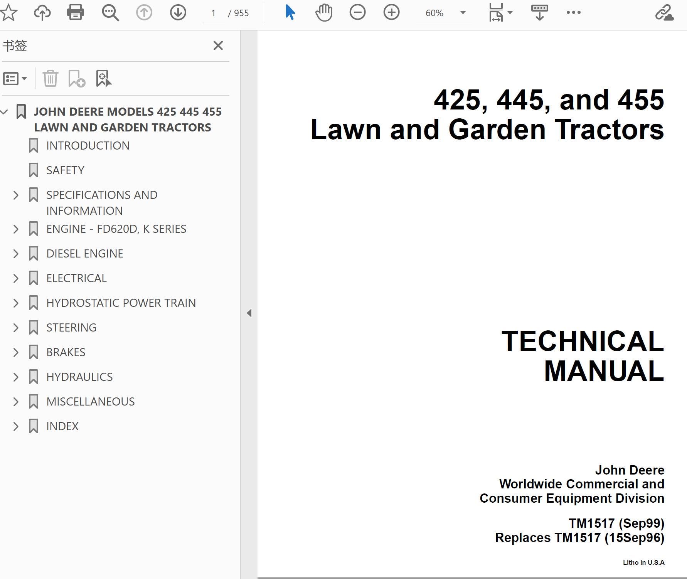
Task: Click the share link icon
Action: tap(664, 12)
